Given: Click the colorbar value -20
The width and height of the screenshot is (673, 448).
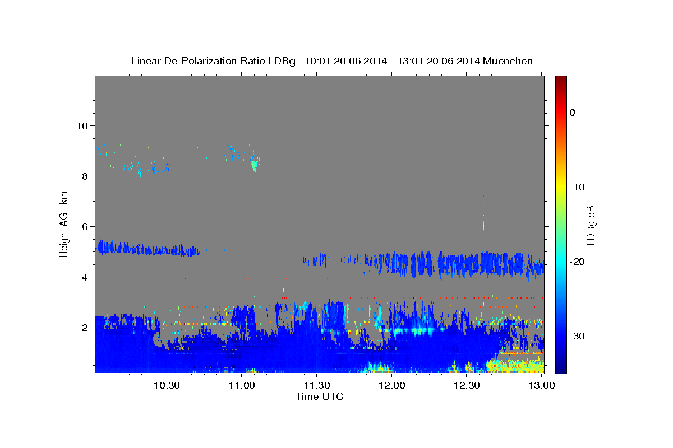Looking at the screenshot, I should point(578,262).
